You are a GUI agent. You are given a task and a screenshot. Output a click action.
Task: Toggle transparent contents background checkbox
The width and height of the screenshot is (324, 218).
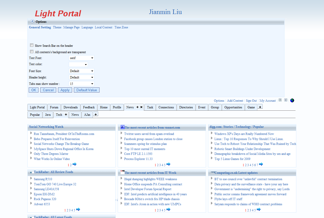point(32,52)
